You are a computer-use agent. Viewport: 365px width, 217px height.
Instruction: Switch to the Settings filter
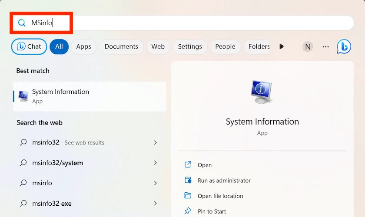[x=190, y=46]
